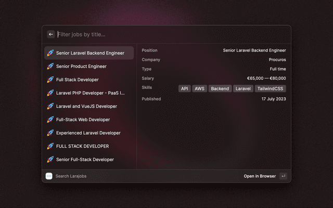Click rocket icon beside Full Stack Developer
The height and width of the screenshot is (208, 333).
(50, 80)
